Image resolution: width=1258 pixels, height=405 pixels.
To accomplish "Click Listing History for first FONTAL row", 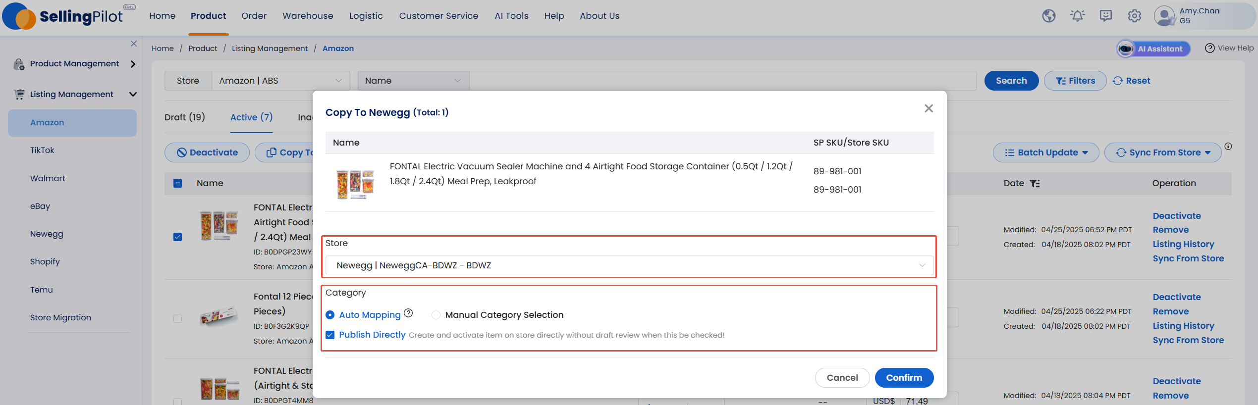I will pyautogui.click(x=1183, y=244).
